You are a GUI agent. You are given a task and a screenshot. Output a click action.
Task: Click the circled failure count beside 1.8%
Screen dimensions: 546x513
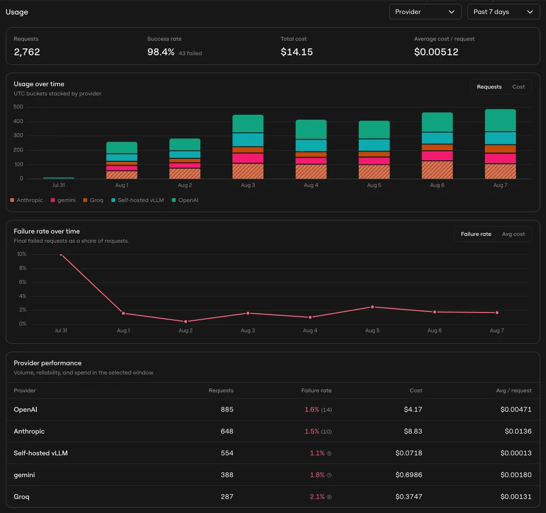click(329, 475)
